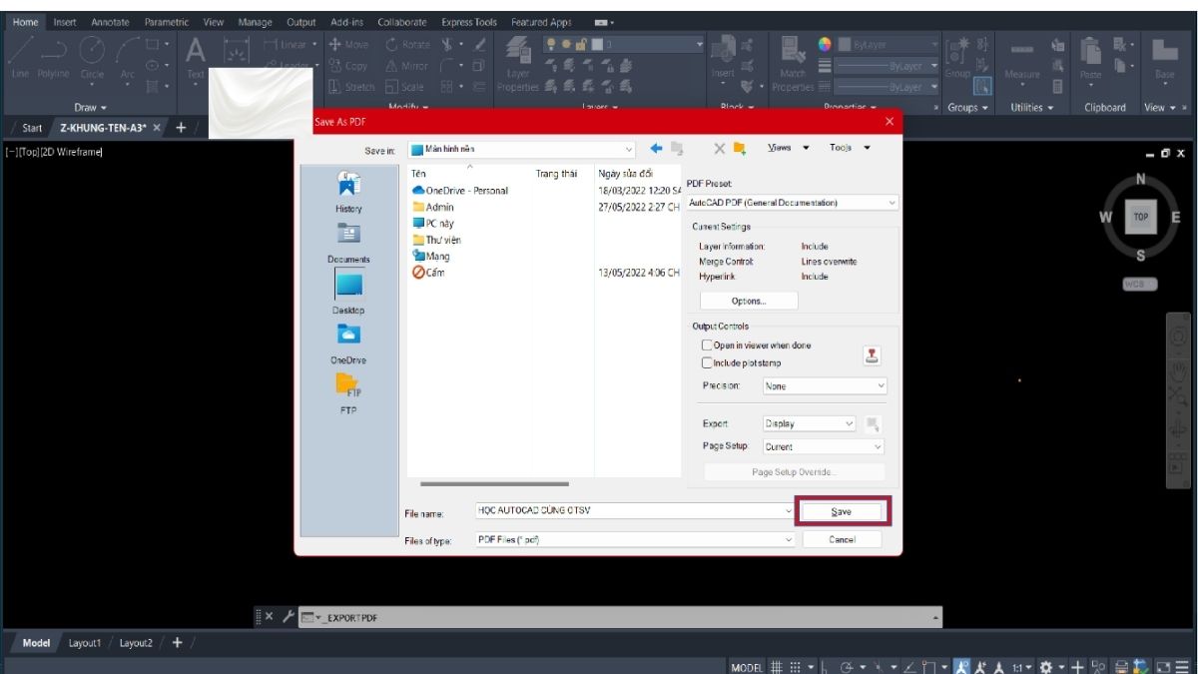This screenshot has height=674, width=1198.
Task: Open the Annotate ribbon tab
Action: click(x=110, y=22)
